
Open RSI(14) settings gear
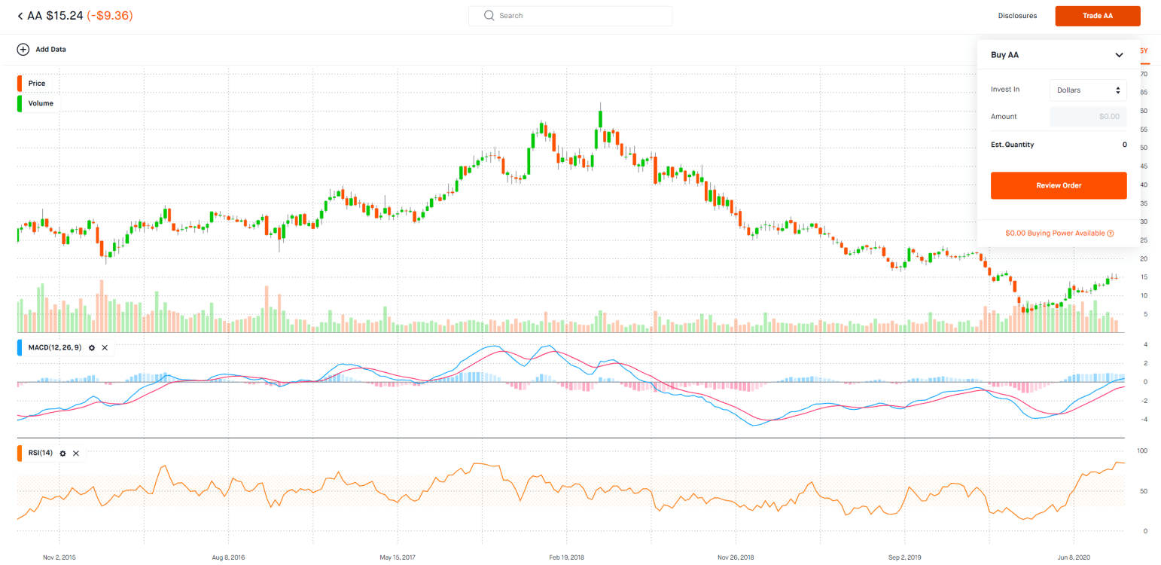pyautogui.click(x=63, y=454)
